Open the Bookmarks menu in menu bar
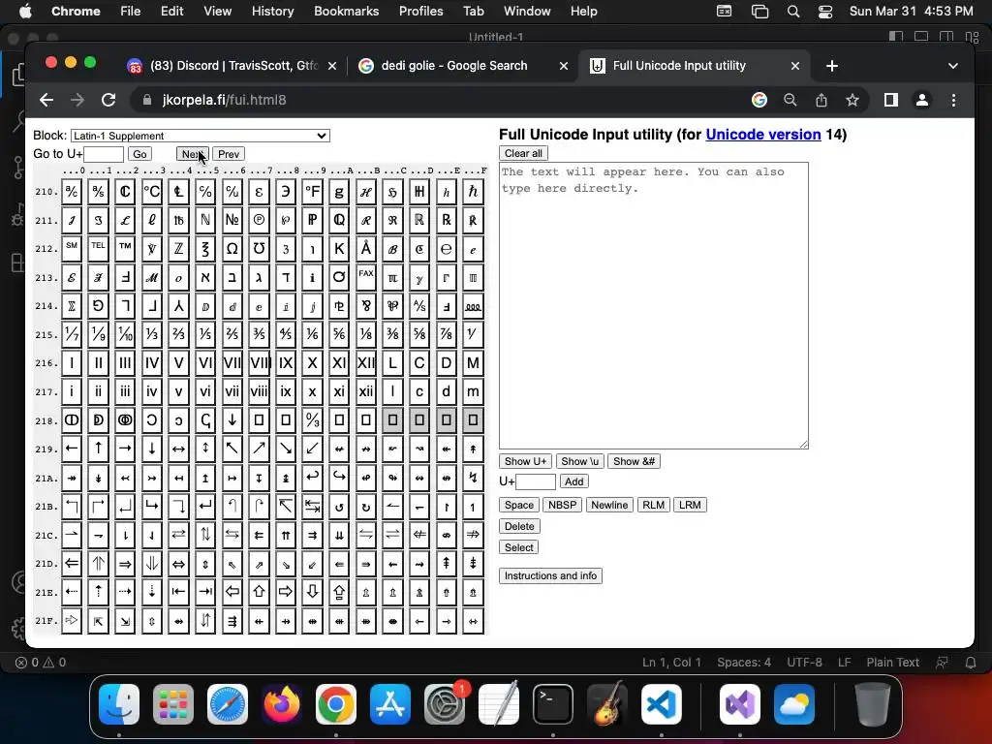Image resolution: width=992 pixels, height=744 pixels. click(x=346, y=12)
